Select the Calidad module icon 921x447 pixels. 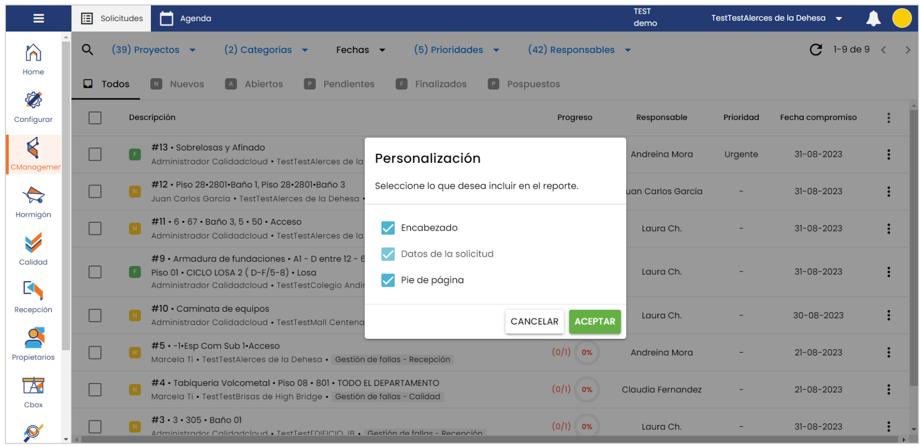[x=33, y=243]
